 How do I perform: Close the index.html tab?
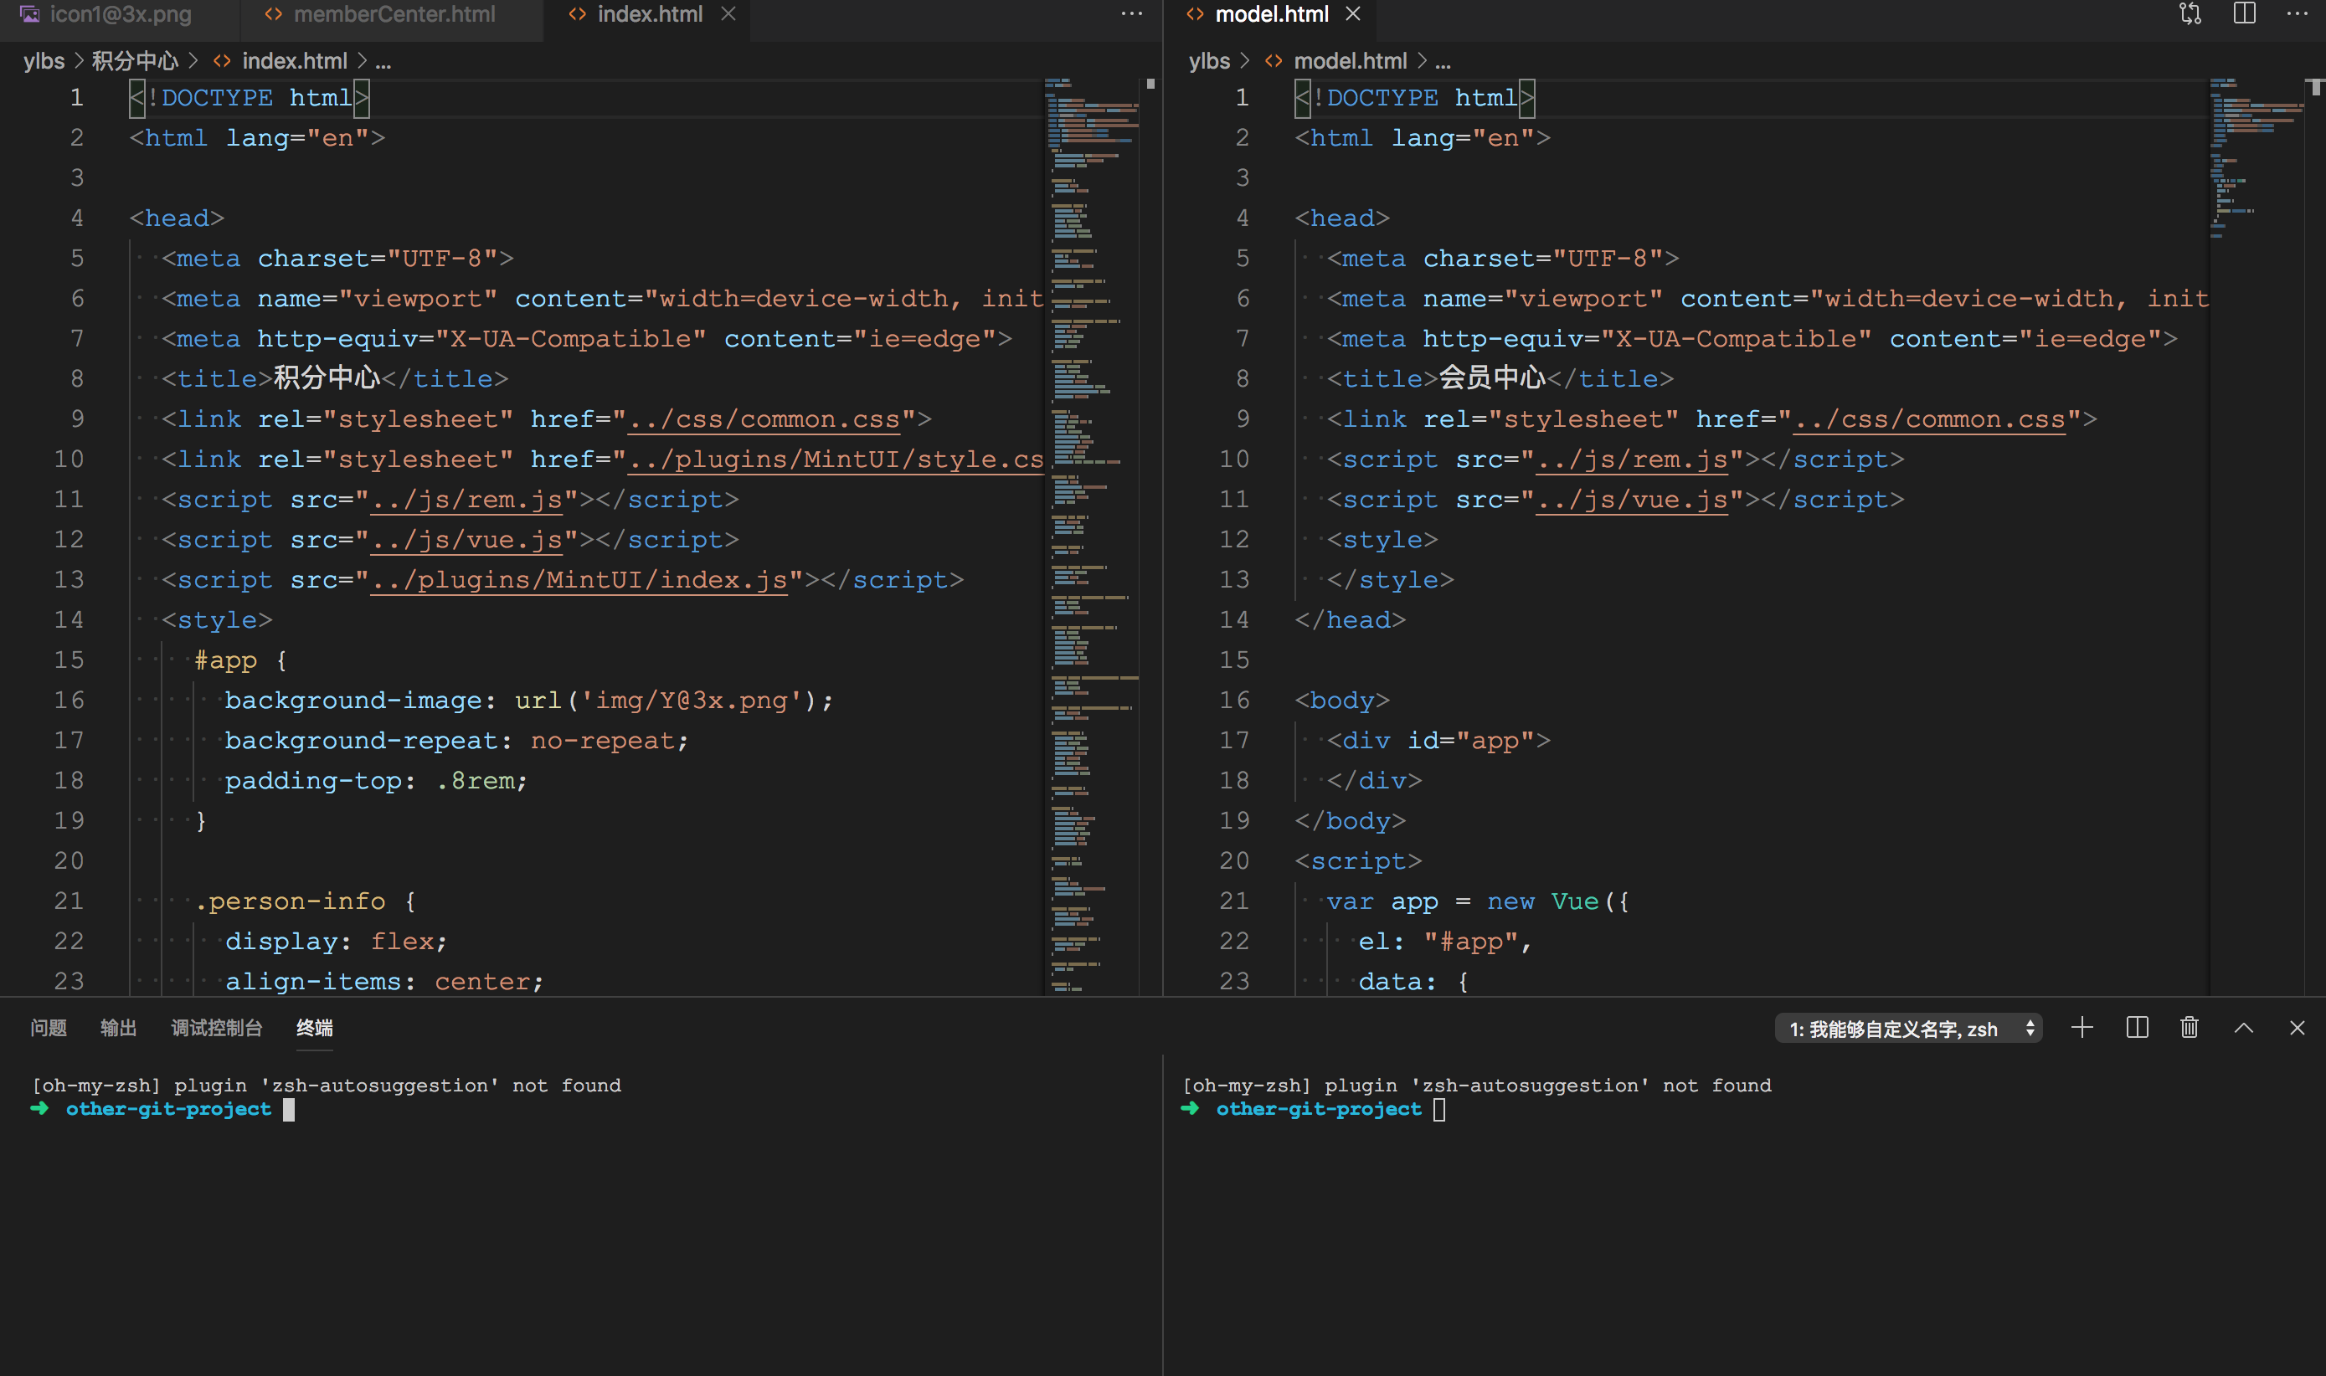(729, 14)
